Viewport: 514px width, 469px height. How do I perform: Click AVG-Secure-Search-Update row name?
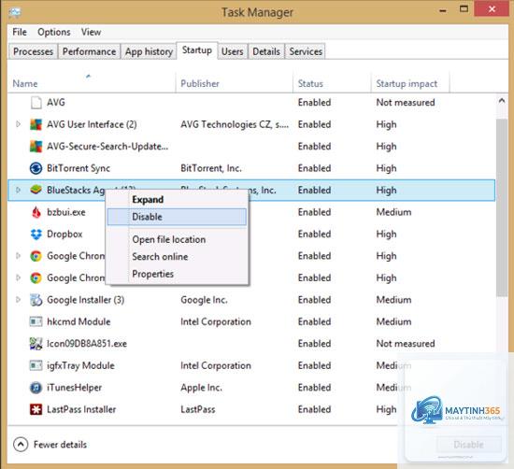coord(107,147)
